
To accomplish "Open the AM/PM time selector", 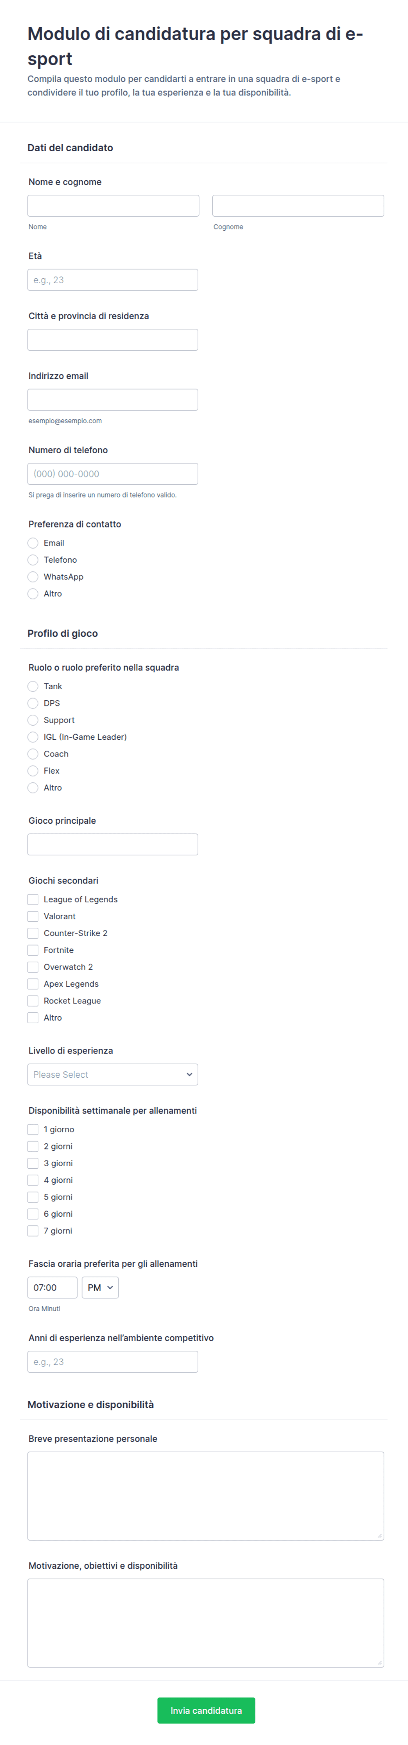I will [x=100, y=1288].
